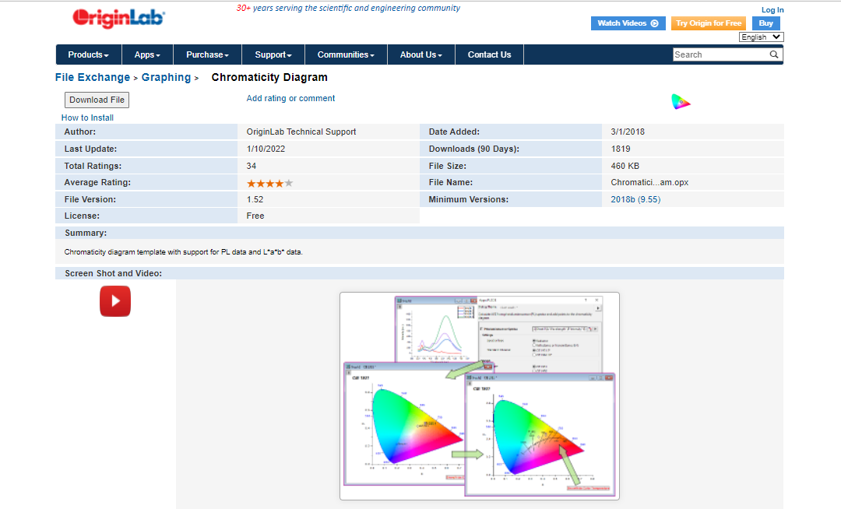The width and height of the screenshot is (841, 509).
Task: Click the star rating icons
Action: 269,183
